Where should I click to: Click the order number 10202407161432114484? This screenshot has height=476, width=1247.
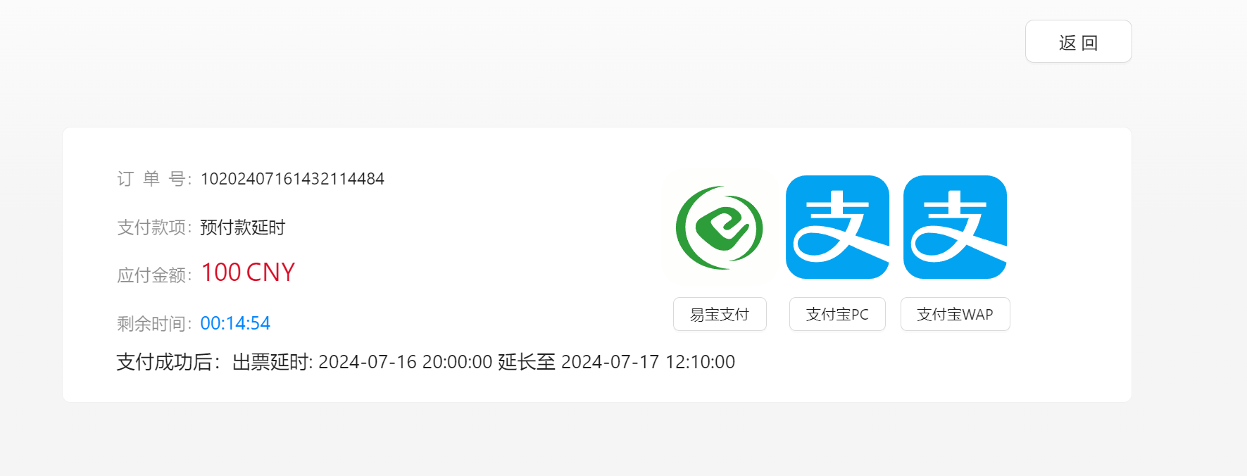[x=292, y=179]
